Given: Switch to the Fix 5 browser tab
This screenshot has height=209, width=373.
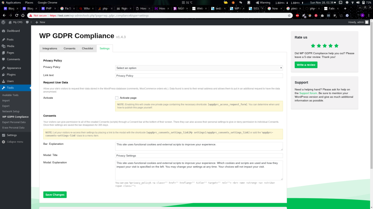Looking at the screenshot, I should click(67, 9).
